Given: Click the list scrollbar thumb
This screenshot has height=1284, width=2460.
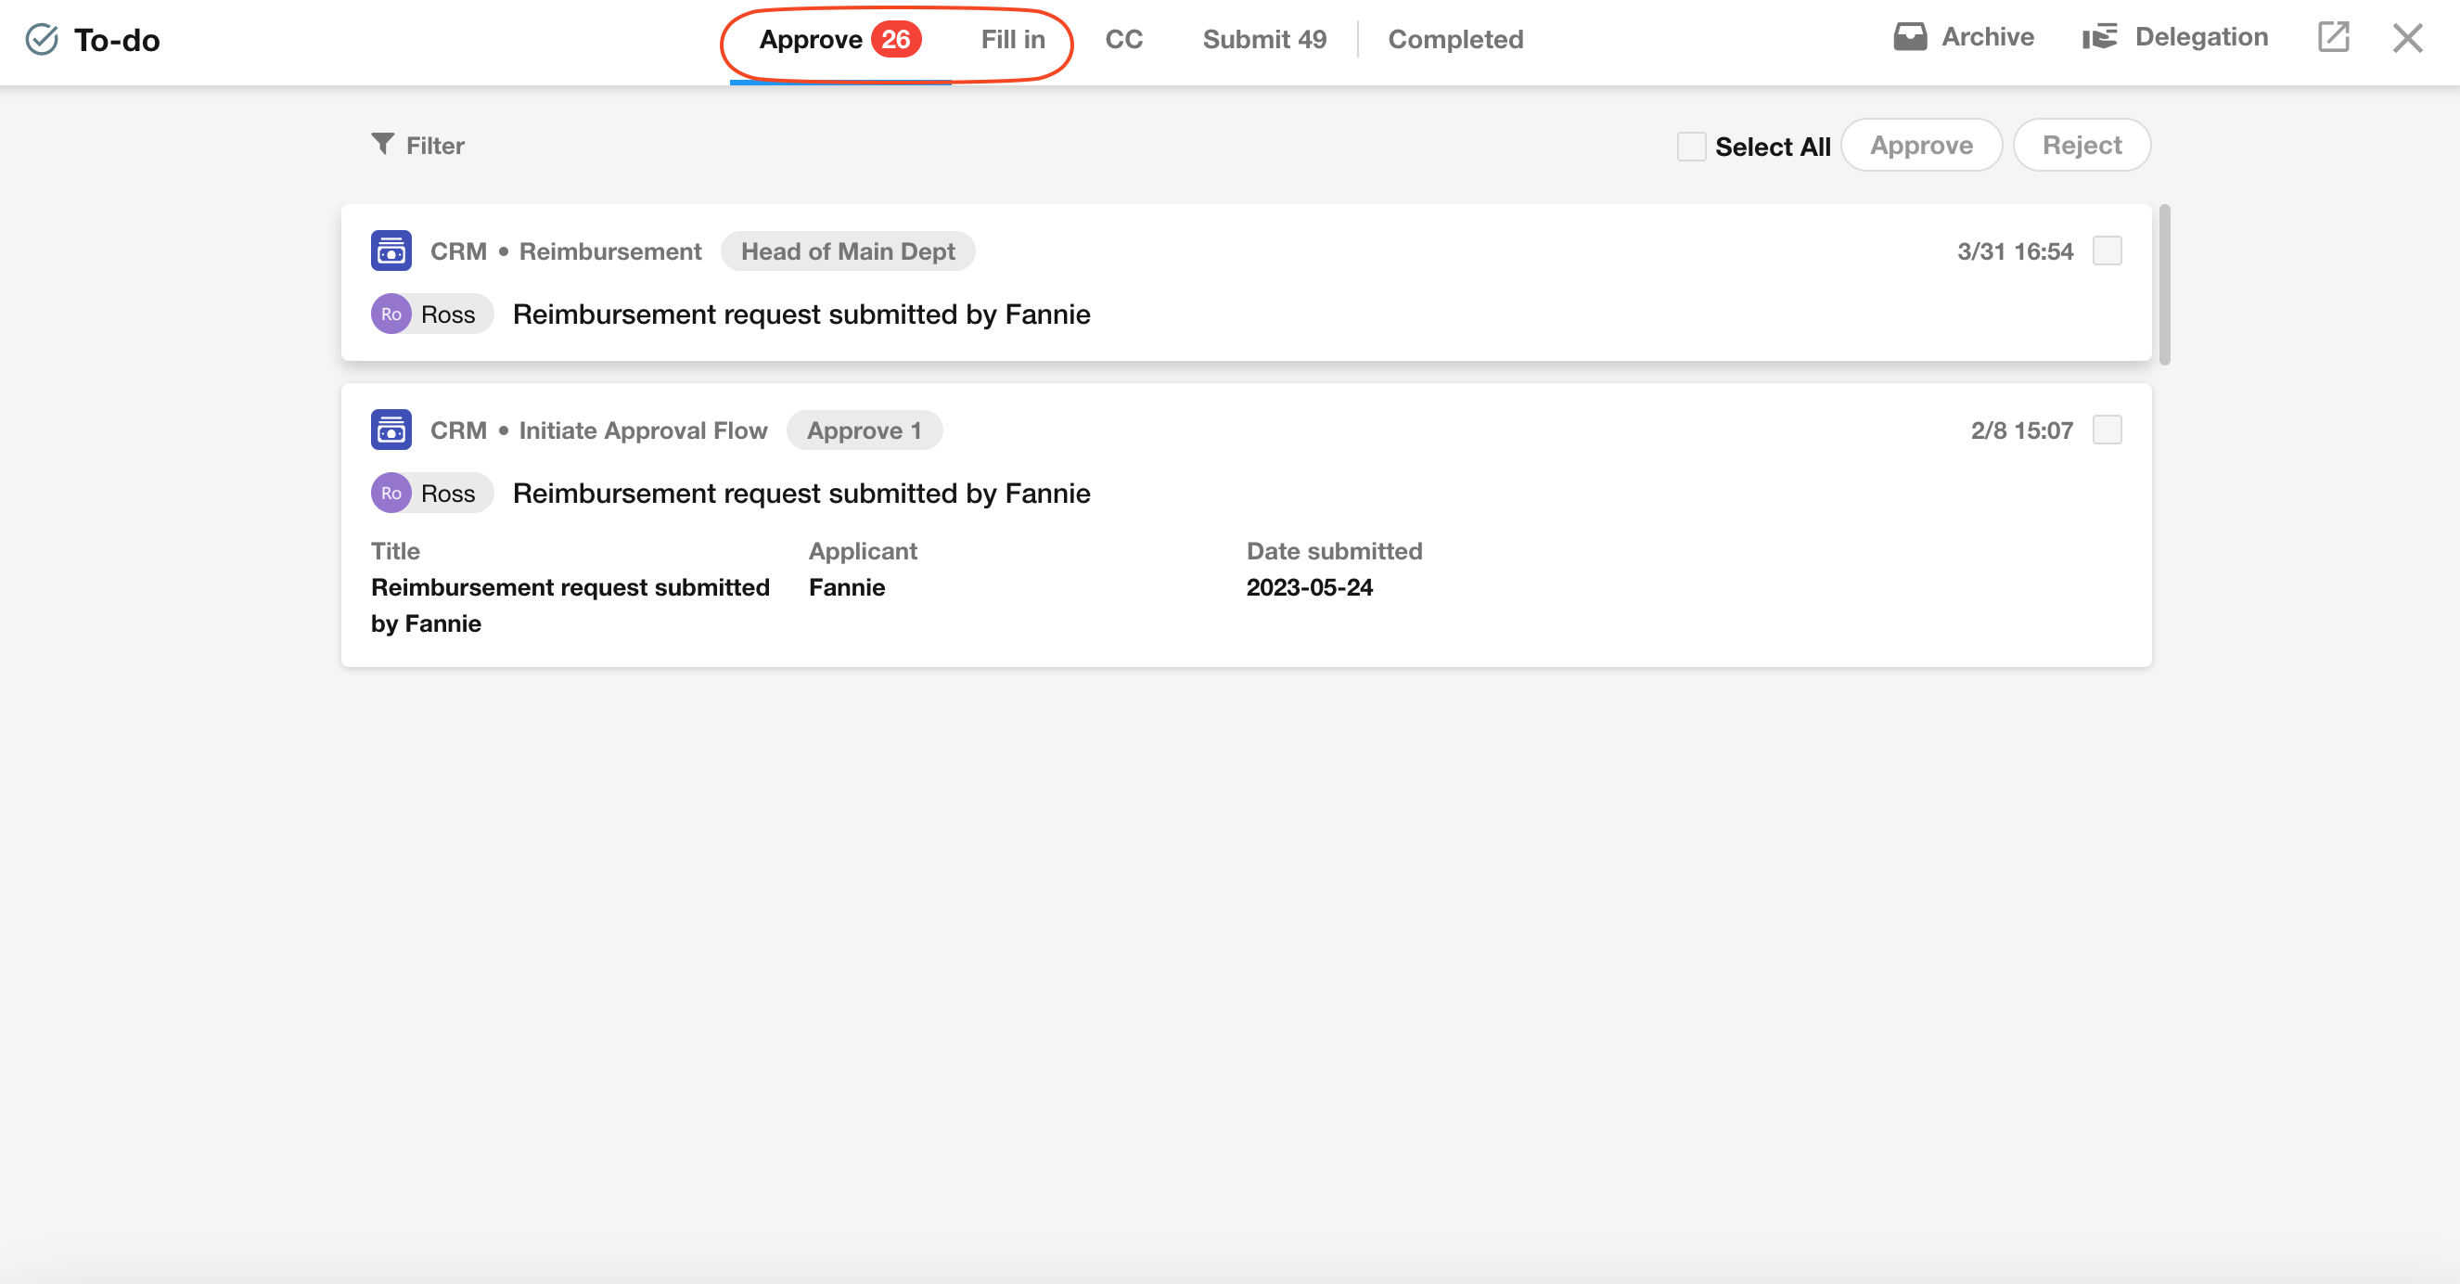Looking at the screenshot, I should click(2164, 285).
